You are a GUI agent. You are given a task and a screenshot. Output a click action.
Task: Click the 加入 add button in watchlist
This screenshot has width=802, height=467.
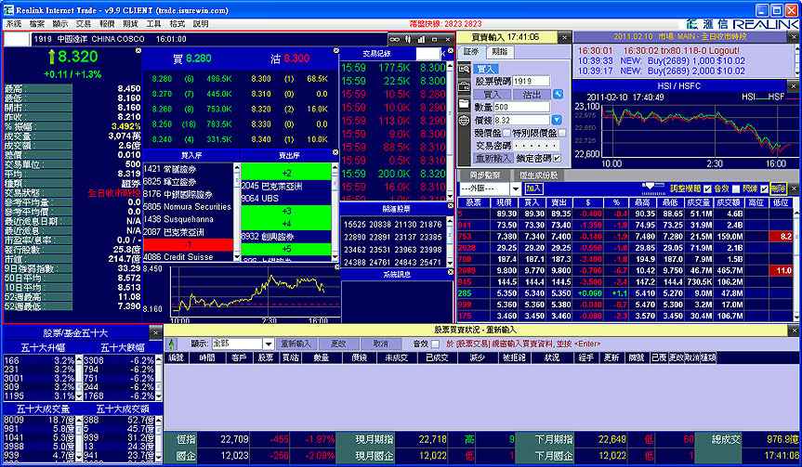tap(533, 188)
